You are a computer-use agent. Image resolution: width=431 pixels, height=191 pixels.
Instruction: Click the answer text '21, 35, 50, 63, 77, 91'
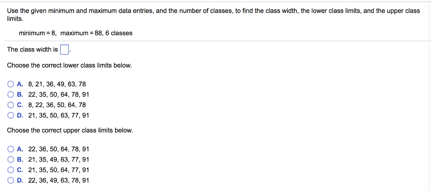[x=59, y=115]
